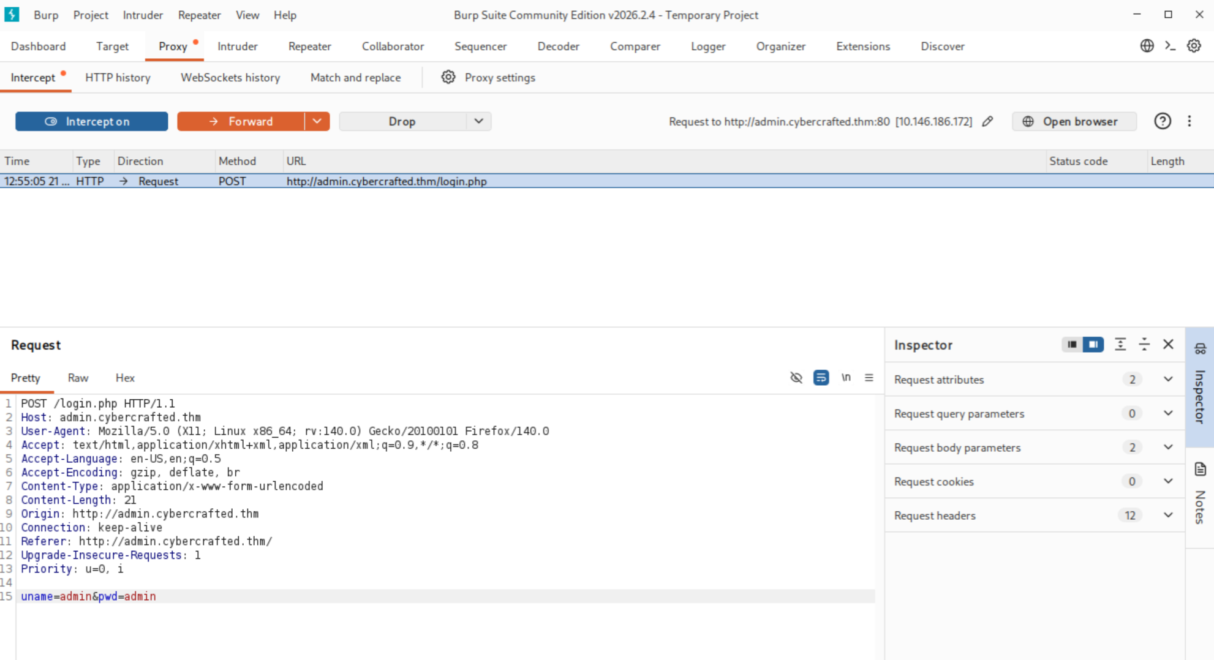1214x660 pixels.
Task: Open the Organizer tab
Action: coord(781,46)
